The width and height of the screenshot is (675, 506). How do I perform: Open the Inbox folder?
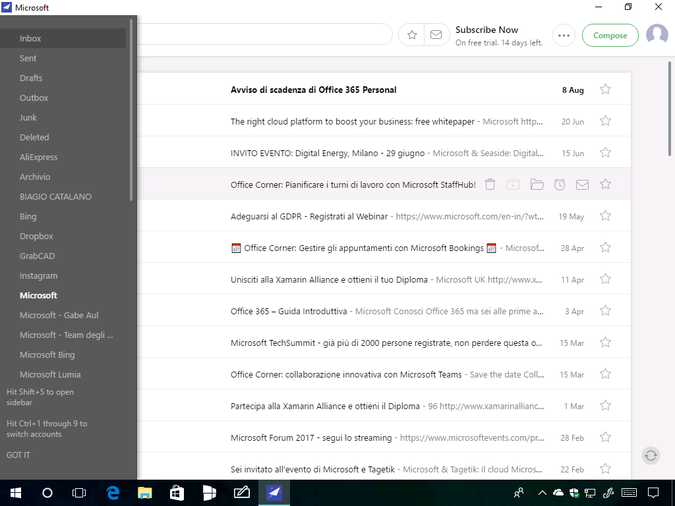tap(63, 38)
